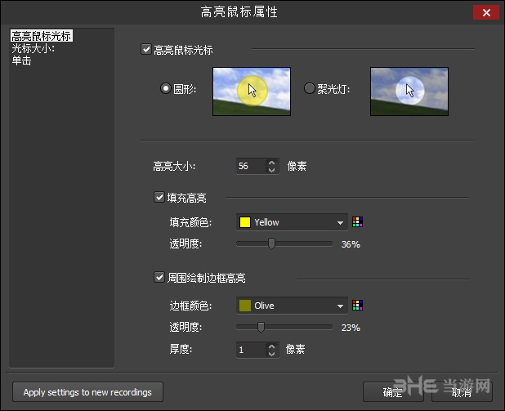This screenshot has width=505, height=411.
Task: Open custom color palette for border color
Action: (357, 305)
